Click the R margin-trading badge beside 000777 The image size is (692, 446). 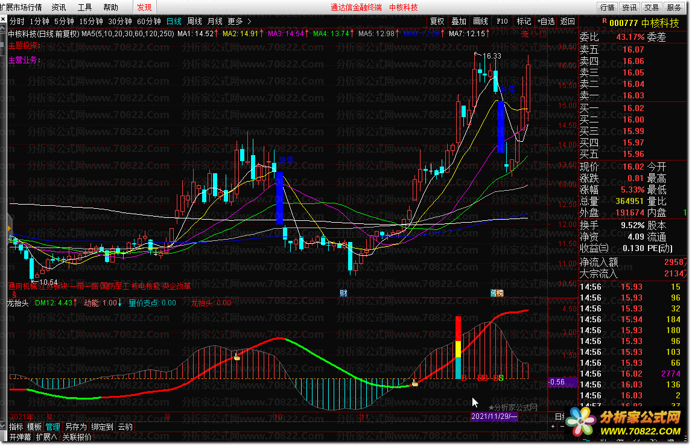point(604,21)
